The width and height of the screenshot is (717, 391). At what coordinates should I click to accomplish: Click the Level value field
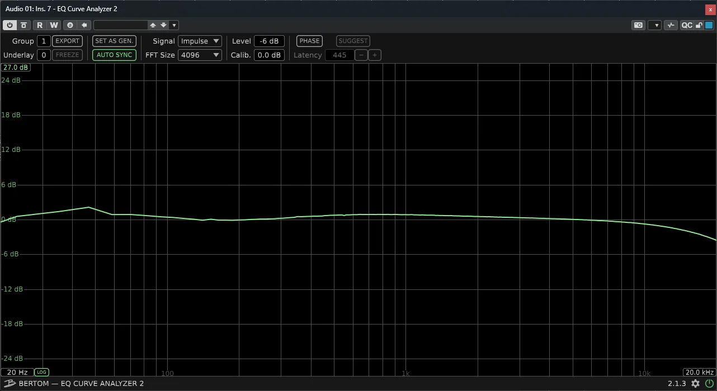(x=269, y=41)
